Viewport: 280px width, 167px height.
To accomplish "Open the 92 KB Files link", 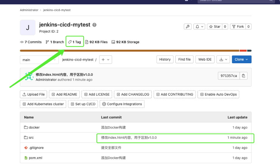I will tap(96, 42).
